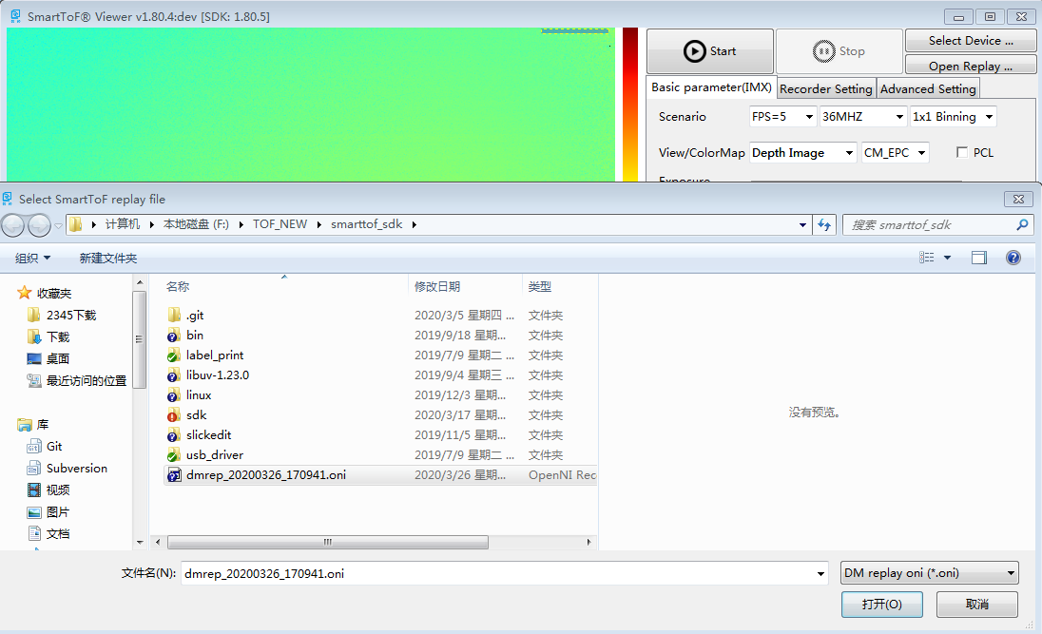Open the 36MHZ frequency dropdown
The image size is (1042, 634).
point(862,116)
